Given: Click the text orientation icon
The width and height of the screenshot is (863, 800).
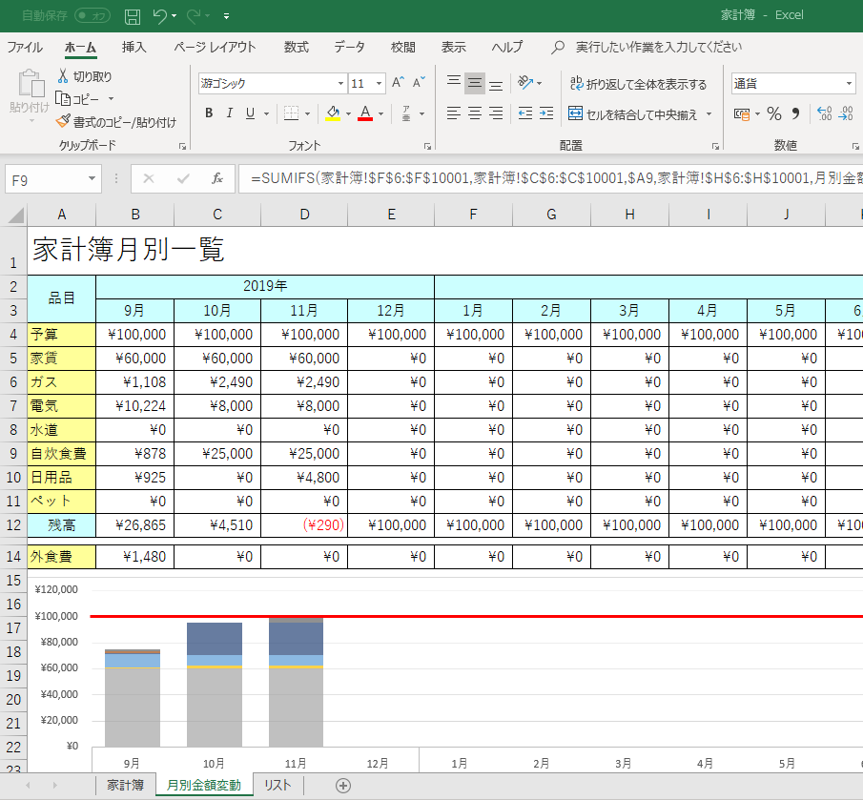Looking at the screenshot, I should tap(525, 83).
